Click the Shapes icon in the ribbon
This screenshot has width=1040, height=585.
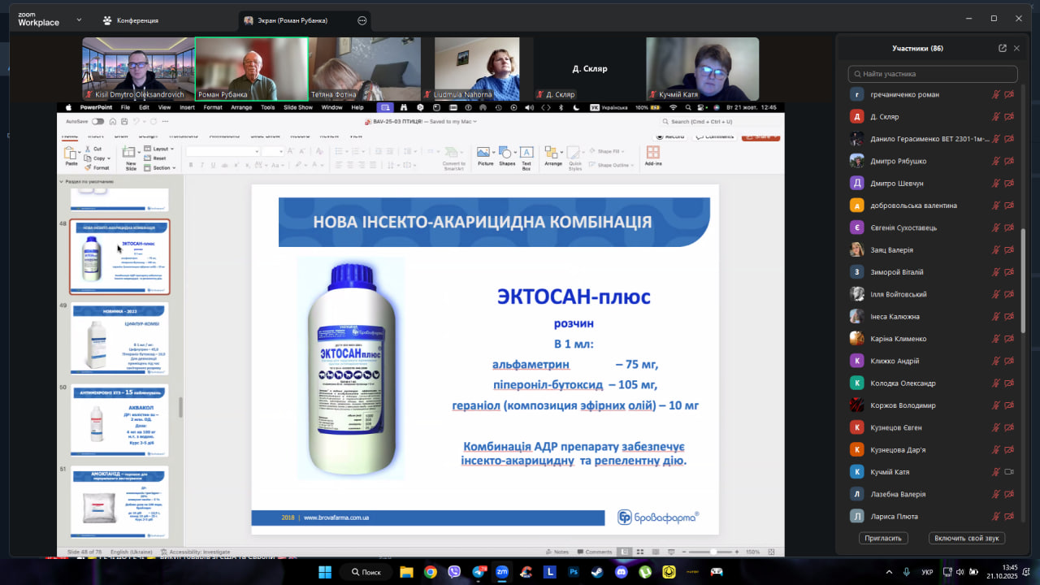507,155
